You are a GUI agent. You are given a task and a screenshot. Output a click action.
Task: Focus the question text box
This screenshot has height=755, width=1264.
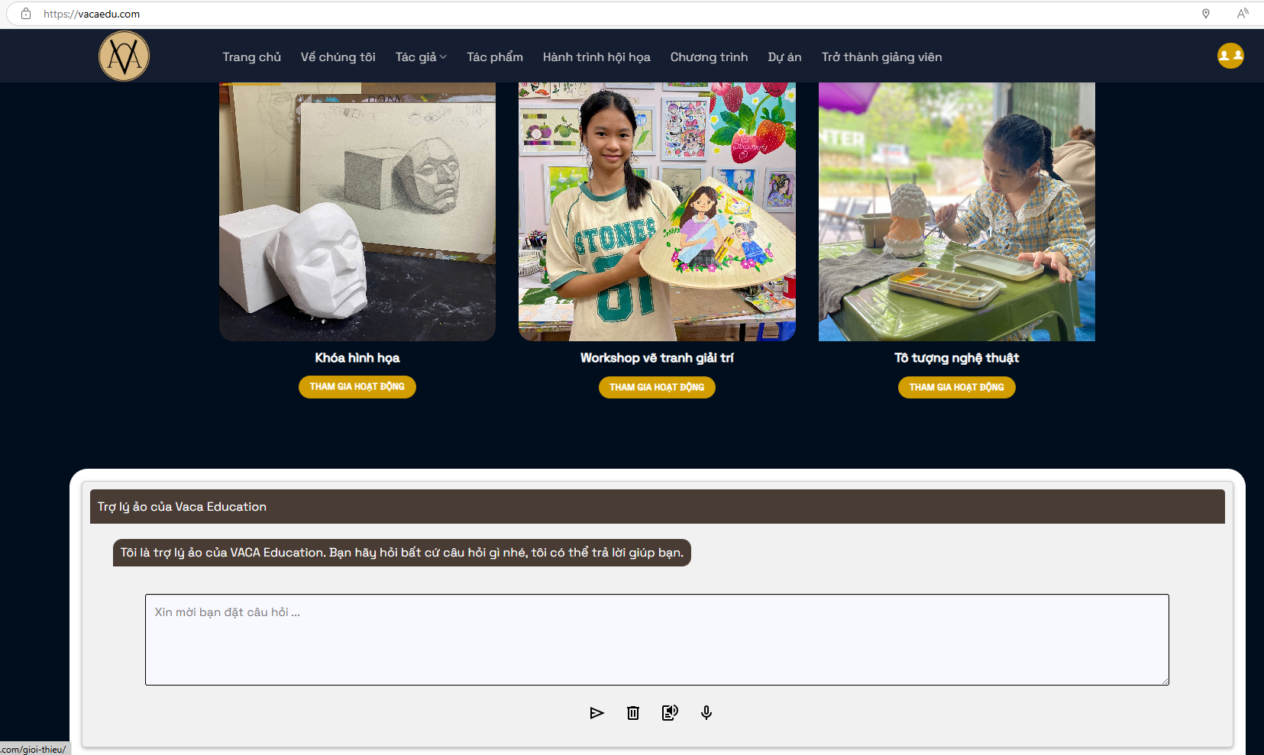(x=657, y=640)
